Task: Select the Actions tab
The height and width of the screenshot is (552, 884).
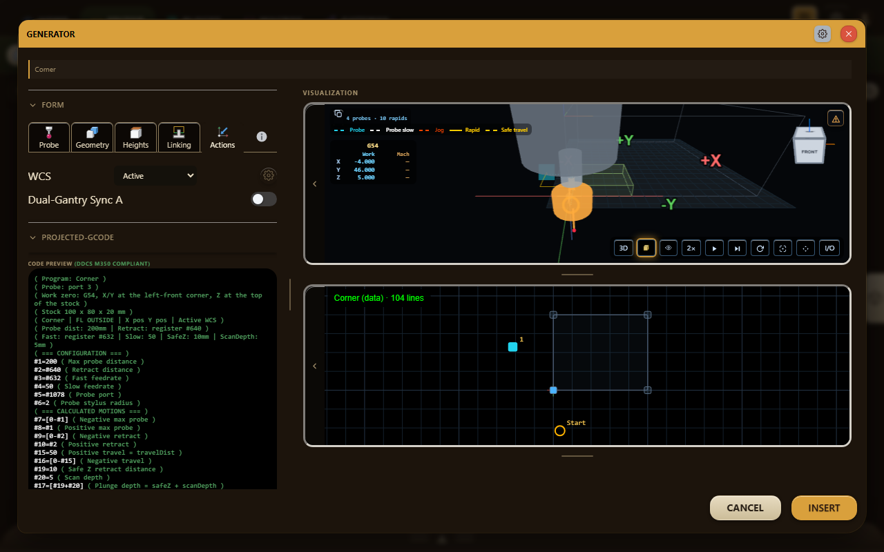Action: 222,137
